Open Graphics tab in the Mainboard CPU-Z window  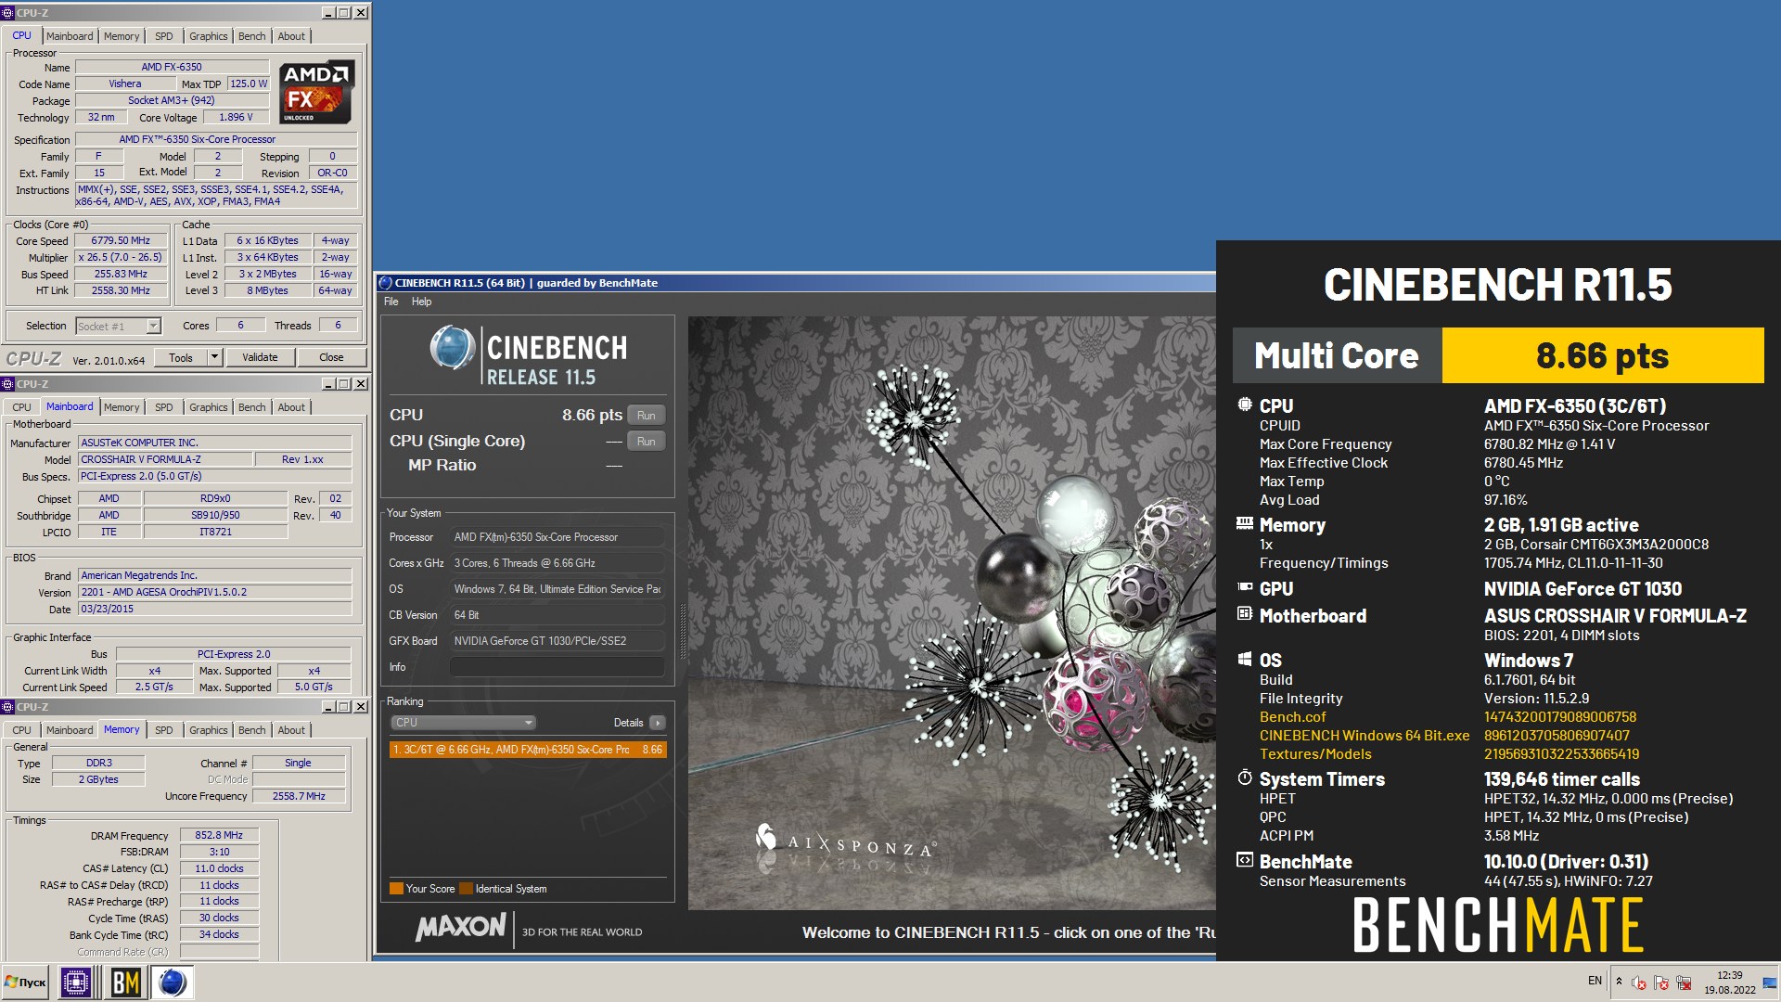click(x=208, y=407)
